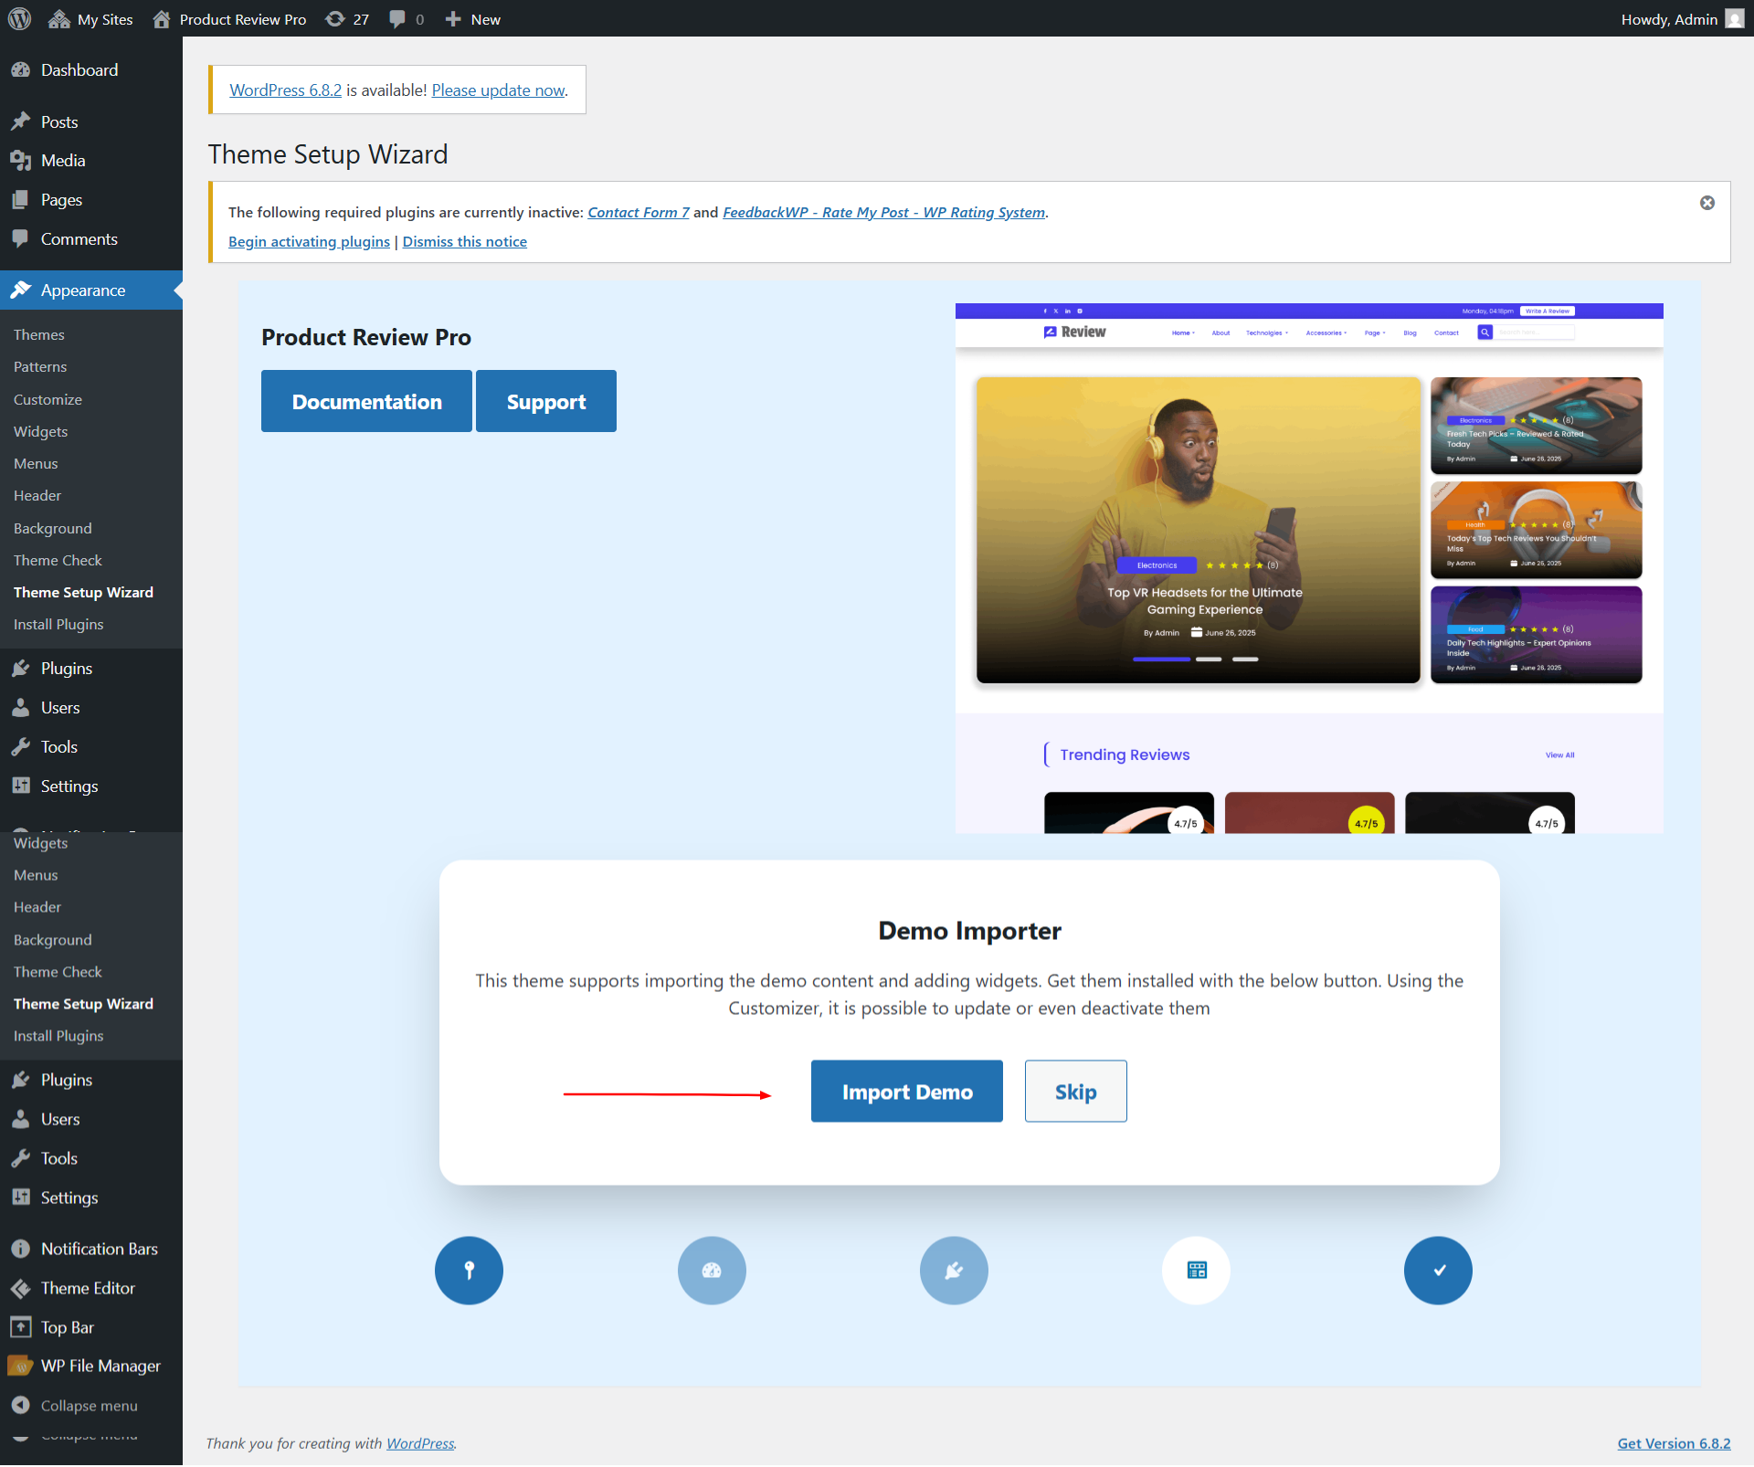The height and width of the screenshot is (1467, 1754).
Task: Select the Appearance menu item
Action: click(x=91, y=290)
